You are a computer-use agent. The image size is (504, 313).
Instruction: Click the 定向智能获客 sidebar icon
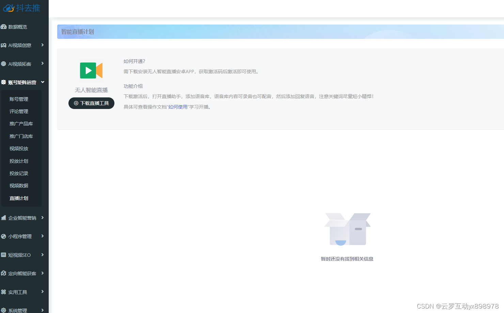[x=4, y=273]
